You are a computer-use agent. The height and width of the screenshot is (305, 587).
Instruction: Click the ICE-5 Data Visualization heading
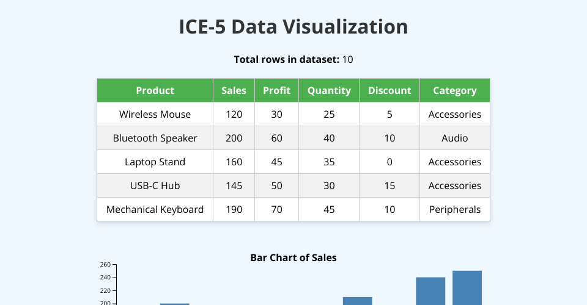[293, 27]
